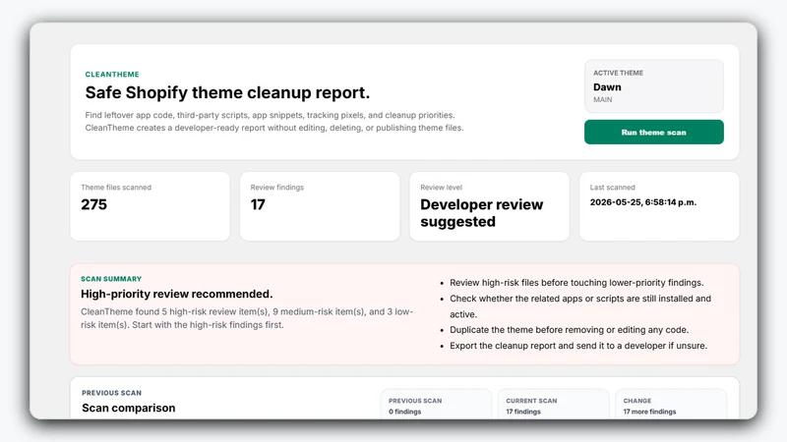Screen dimensions: 787x442
Task: Click Change 17 more findings box
Action: [x=671, y=405]
